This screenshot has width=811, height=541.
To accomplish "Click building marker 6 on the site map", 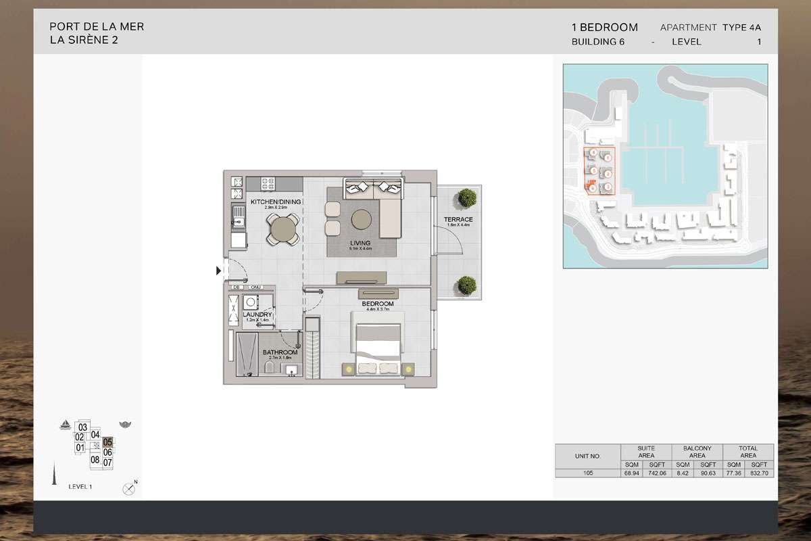I will tap(593, 189).
